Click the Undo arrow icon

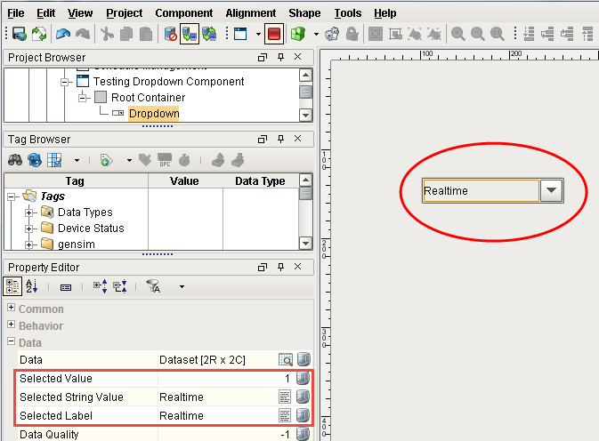(x=63, y=34)
